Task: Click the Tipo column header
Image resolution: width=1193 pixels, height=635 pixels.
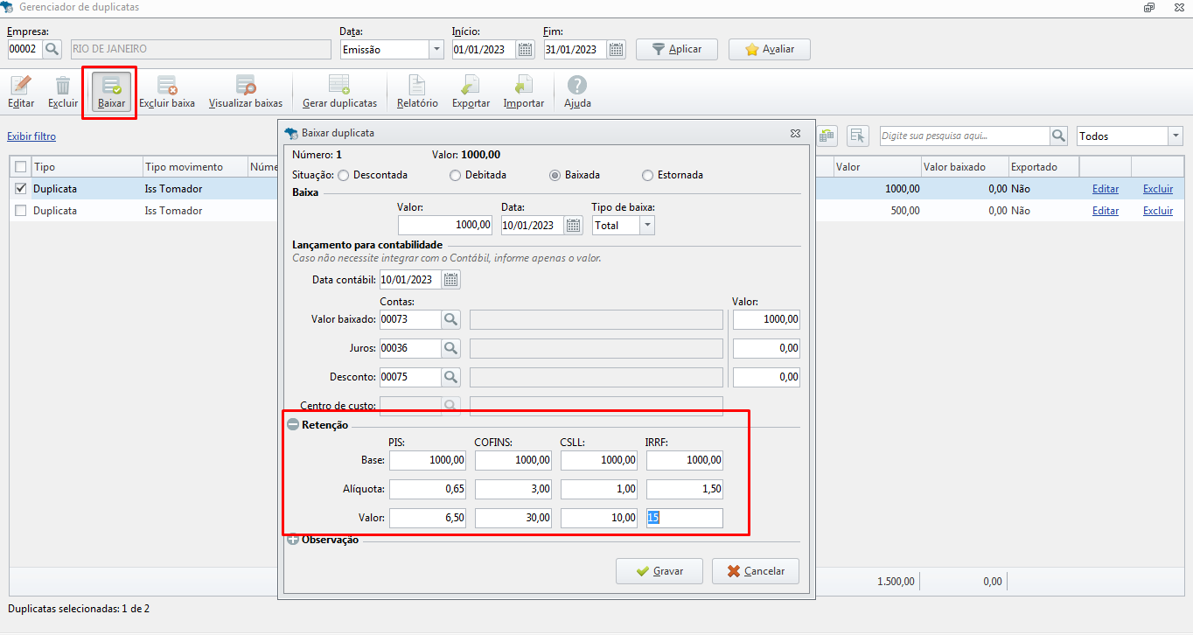Action: coord(87,167)
